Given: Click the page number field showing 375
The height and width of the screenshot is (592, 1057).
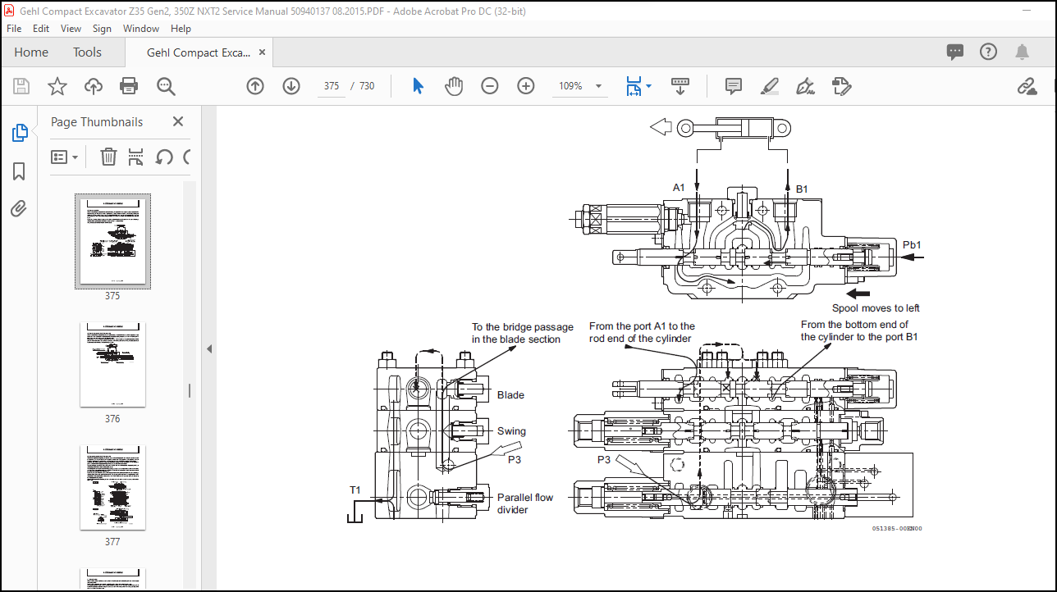Looking at the screenshot, I should (332, 86).
